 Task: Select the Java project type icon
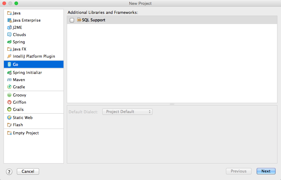pyautogui.click(x=10, y=13)
